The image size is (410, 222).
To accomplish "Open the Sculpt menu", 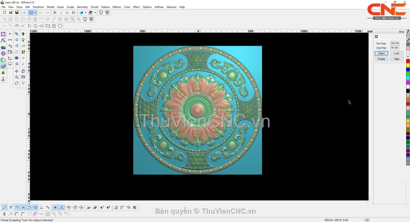I will [70, 7].
